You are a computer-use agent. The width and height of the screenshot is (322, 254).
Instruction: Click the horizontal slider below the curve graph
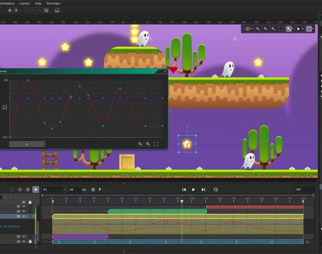coord(27,144)
